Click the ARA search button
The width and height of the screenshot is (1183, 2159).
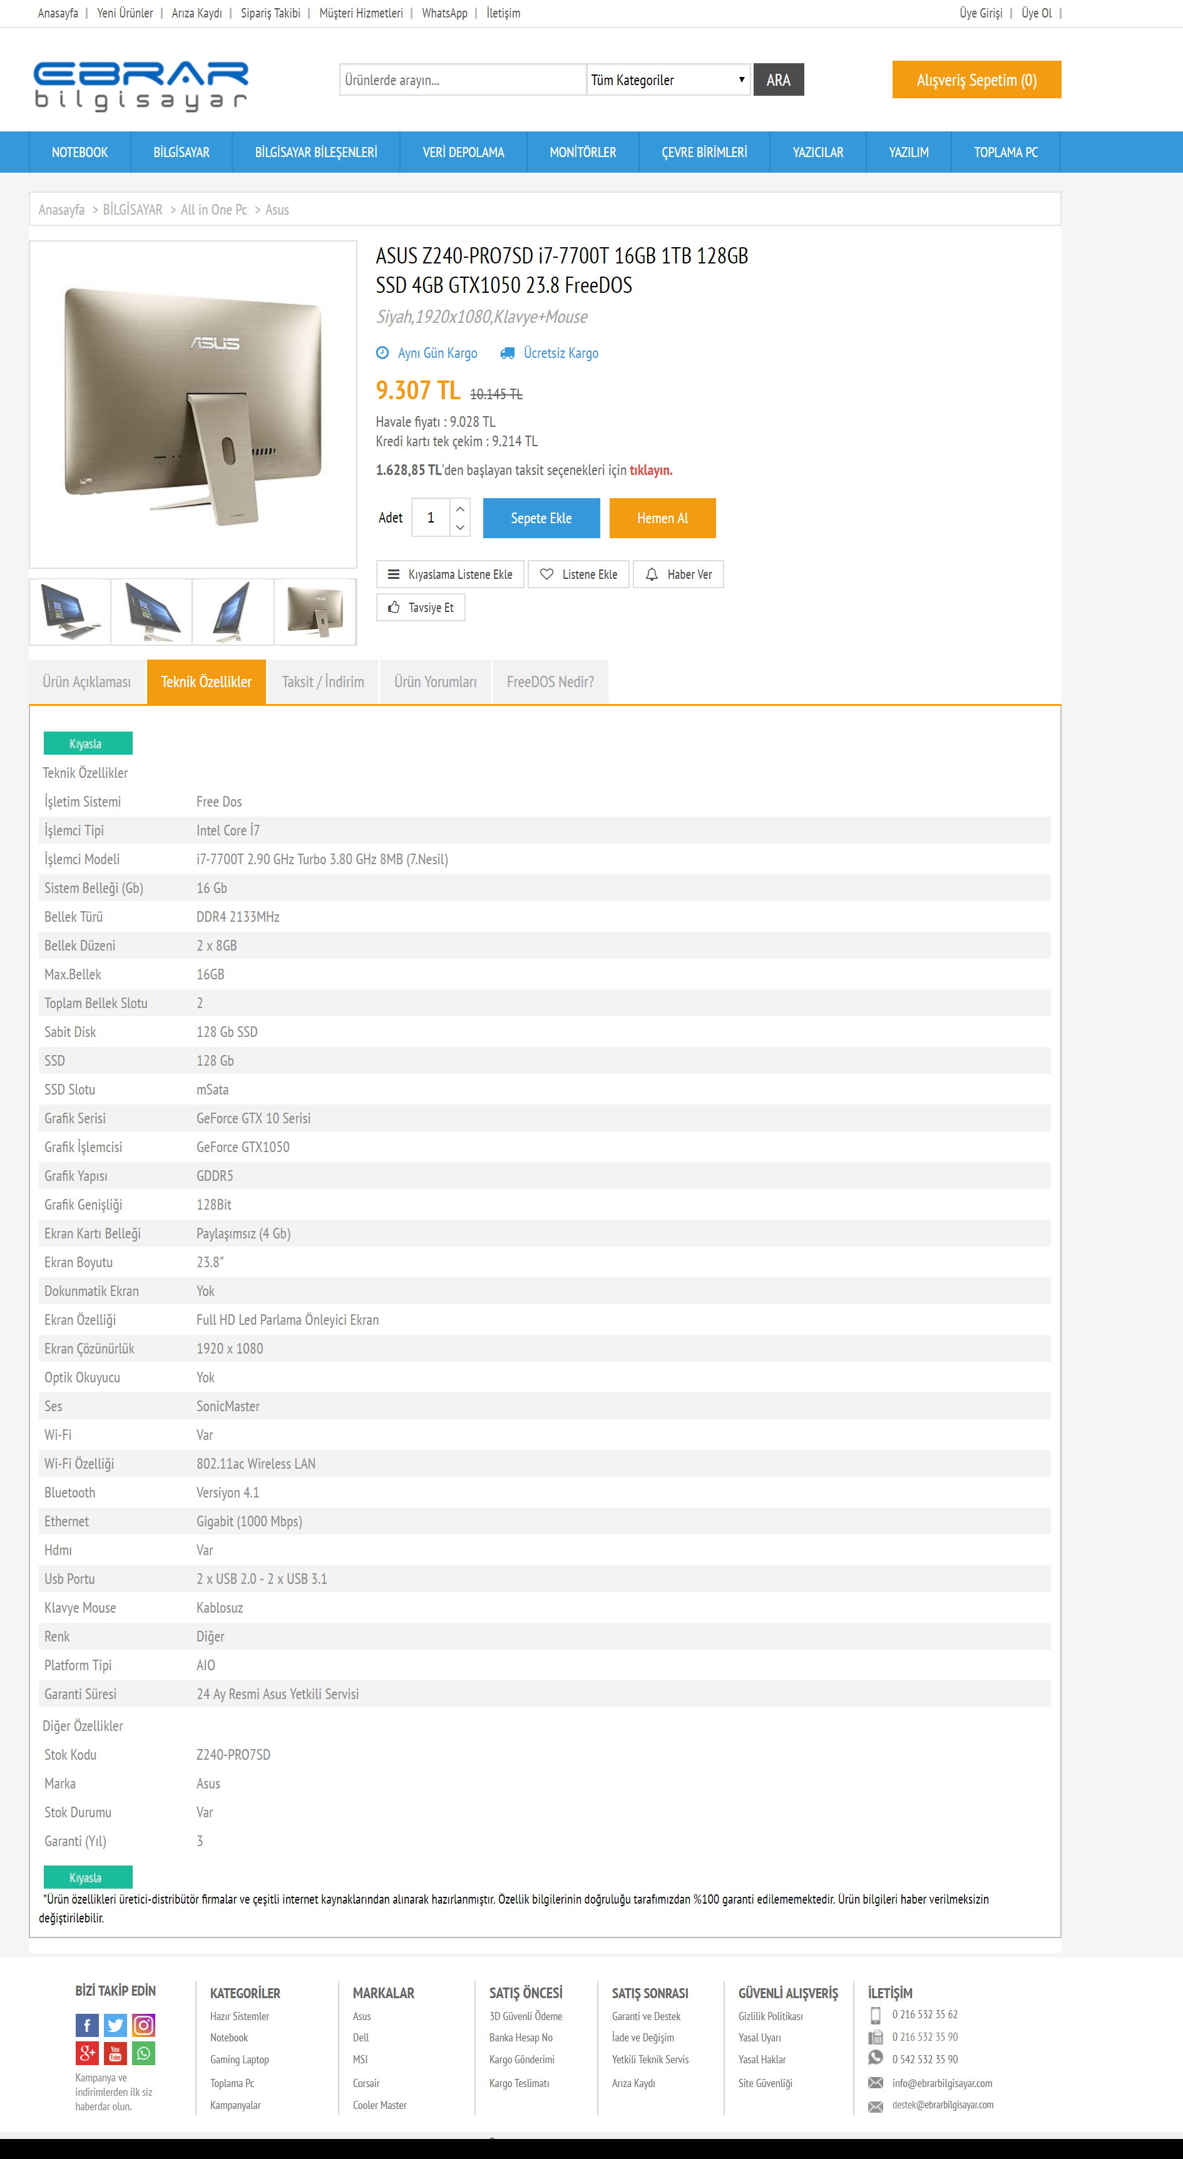[778, 79]
